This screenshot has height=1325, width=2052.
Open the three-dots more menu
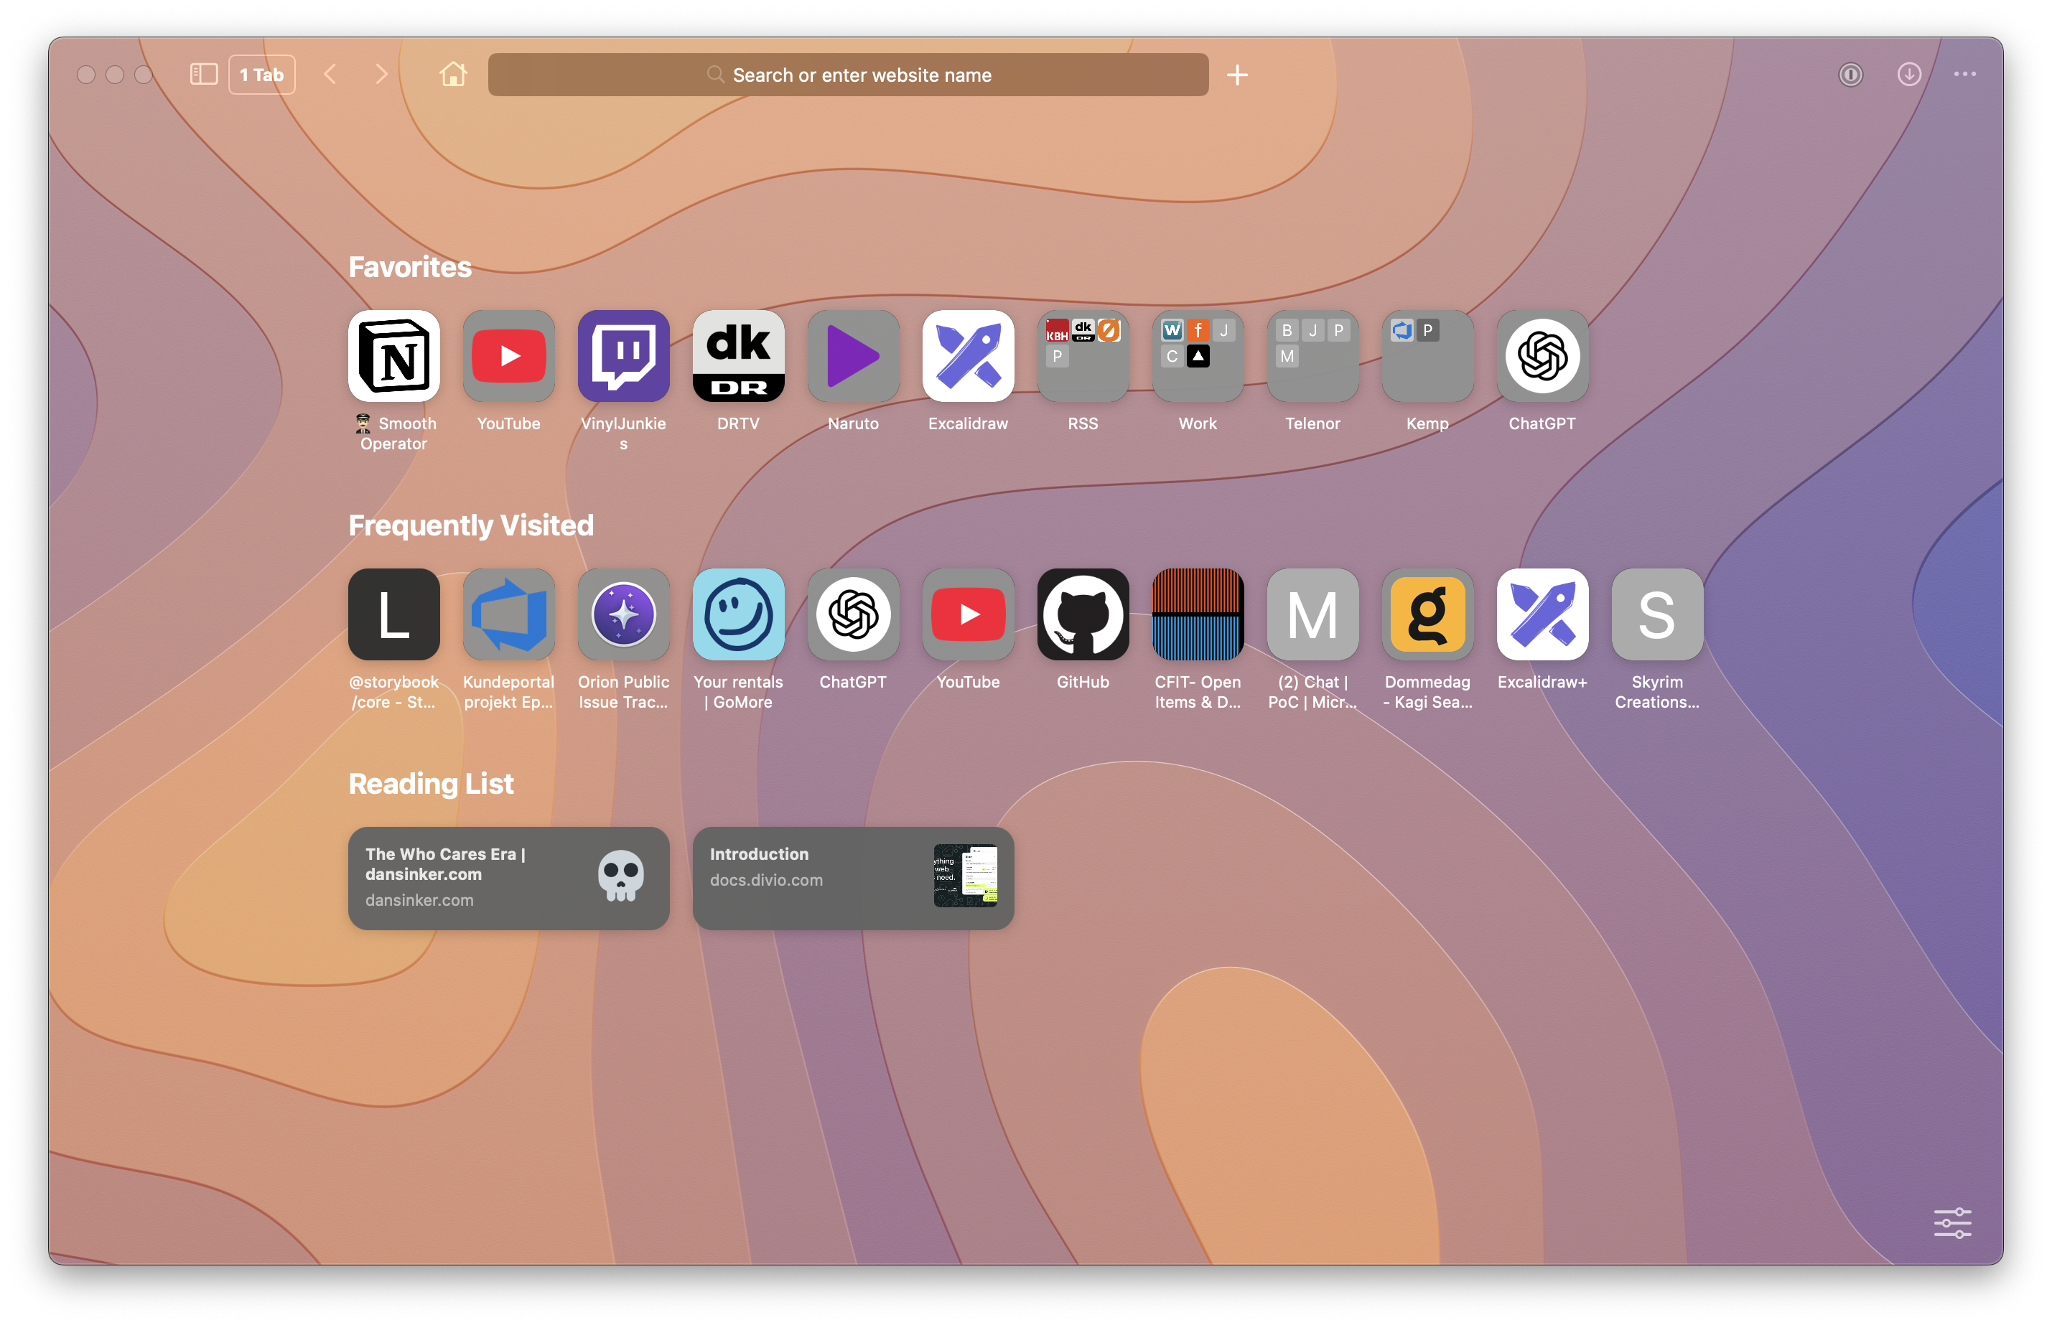[x=1964, y=75]
